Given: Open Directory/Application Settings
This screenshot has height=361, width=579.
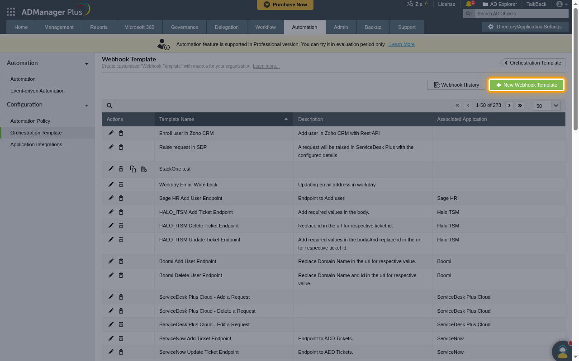Looking at the screenshot, I should point(525,27).
